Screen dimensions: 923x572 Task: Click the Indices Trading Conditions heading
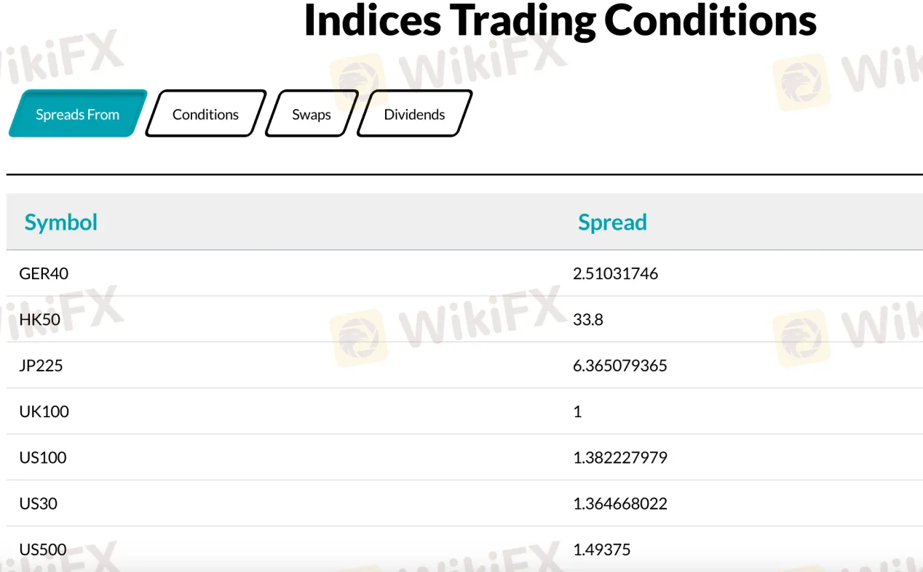click(x=560, y=20)
